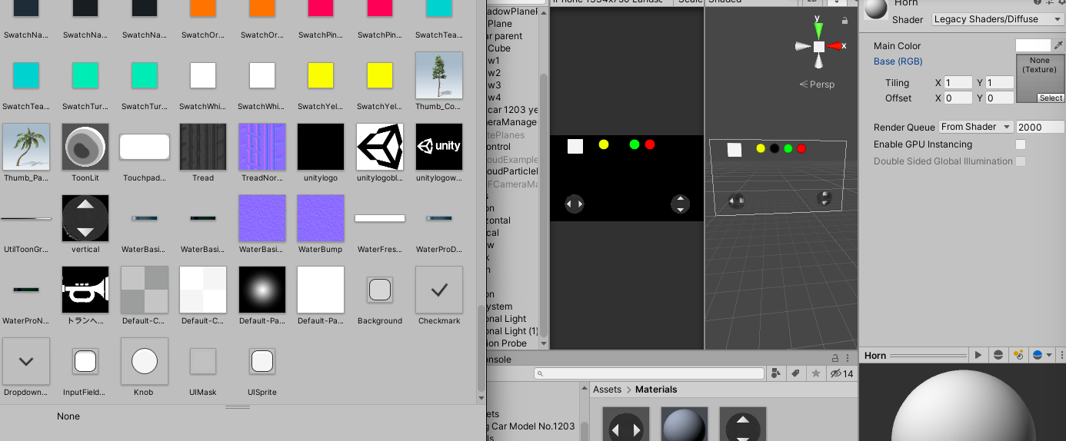Focus the Tiling Y field
The width and height of the screenshot is (1066, 441).
pos(1000,83)
